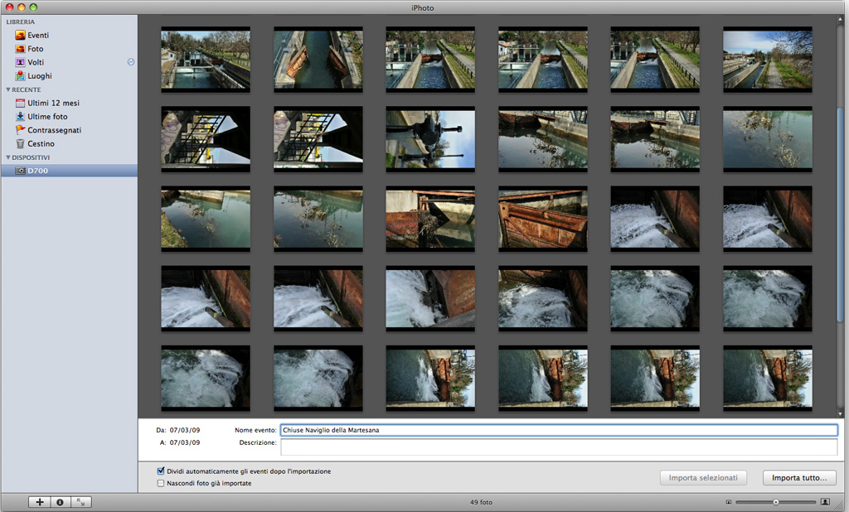Adjust the thumbnail zoom slider
Viewport: 849px width, 512px height.
[x=775, y=502]
